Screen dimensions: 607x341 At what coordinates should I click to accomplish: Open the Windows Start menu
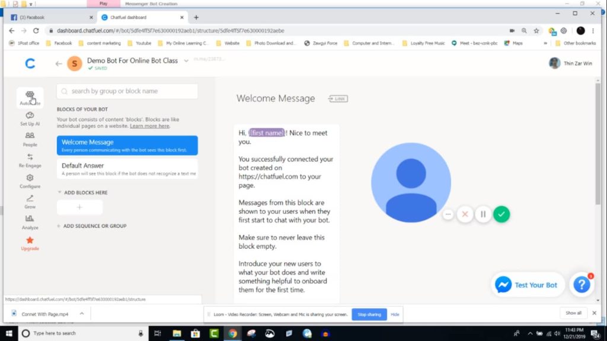pyautogui.click(x=9, y=333)
